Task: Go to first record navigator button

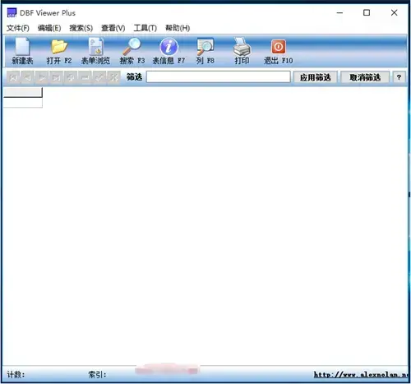Action: click(x=13, y=77)
